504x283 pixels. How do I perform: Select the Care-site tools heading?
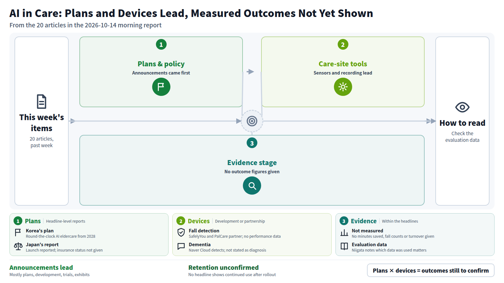click(343, 64)
